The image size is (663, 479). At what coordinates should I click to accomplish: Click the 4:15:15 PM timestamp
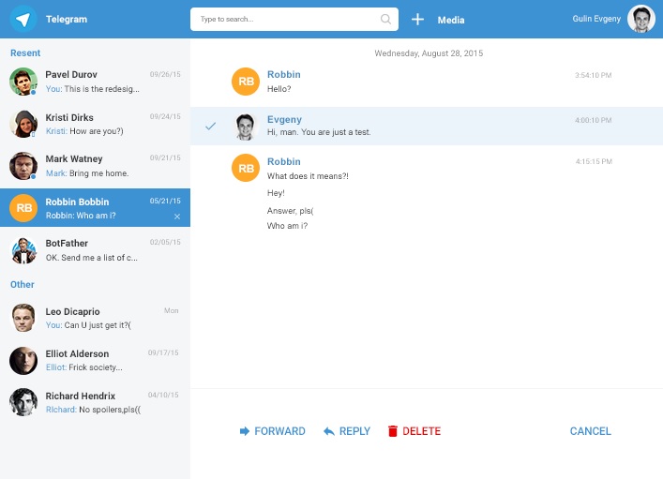(594, 161)
